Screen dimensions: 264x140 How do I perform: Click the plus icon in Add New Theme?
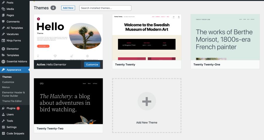click(x=147, y=101)
